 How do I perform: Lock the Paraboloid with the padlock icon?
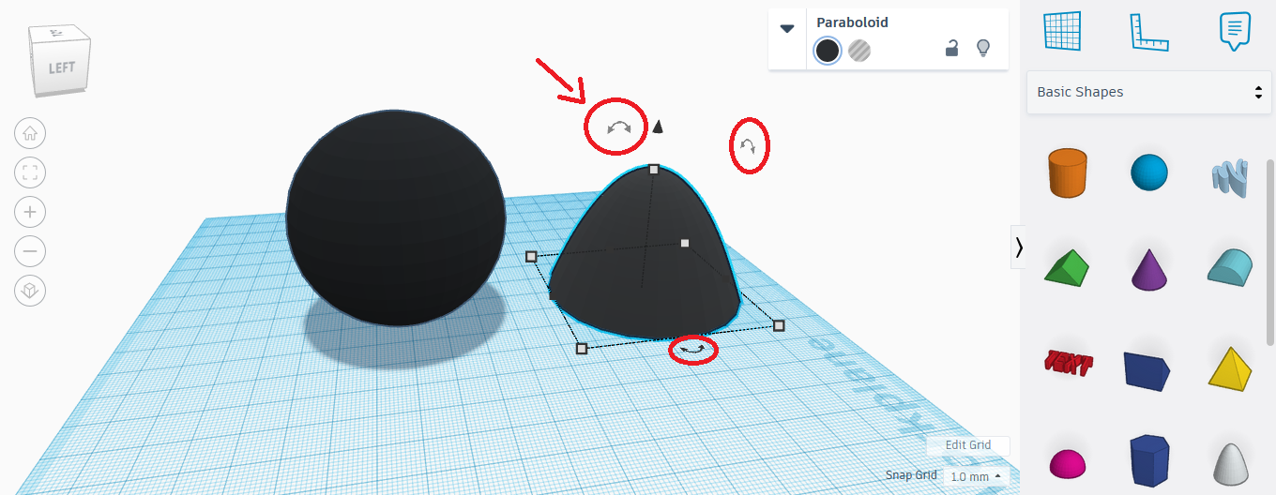click(951, 49)
